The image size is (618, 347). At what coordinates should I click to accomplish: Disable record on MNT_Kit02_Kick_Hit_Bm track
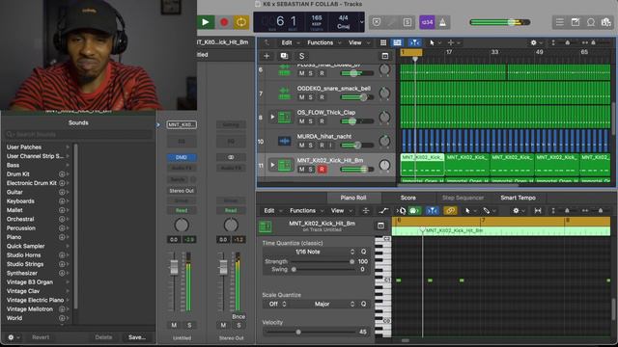click(x=322, y=170)
